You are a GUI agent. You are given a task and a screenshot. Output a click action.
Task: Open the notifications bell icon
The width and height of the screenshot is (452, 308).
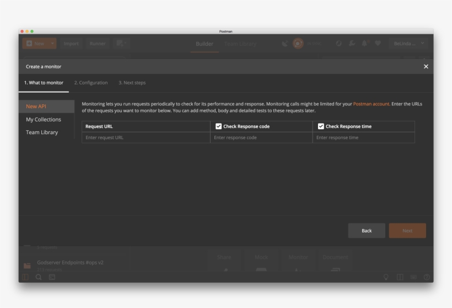tap(365, 43)
